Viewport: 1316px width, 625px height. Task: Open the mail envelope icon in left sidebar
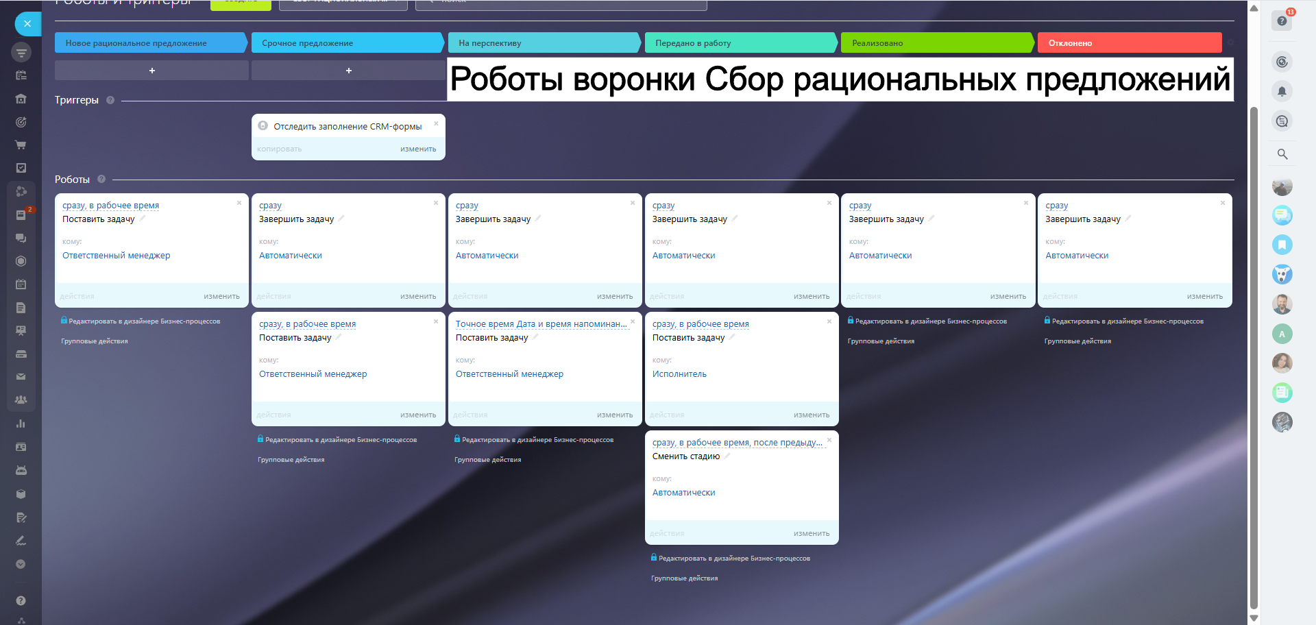tap(21, 376)
